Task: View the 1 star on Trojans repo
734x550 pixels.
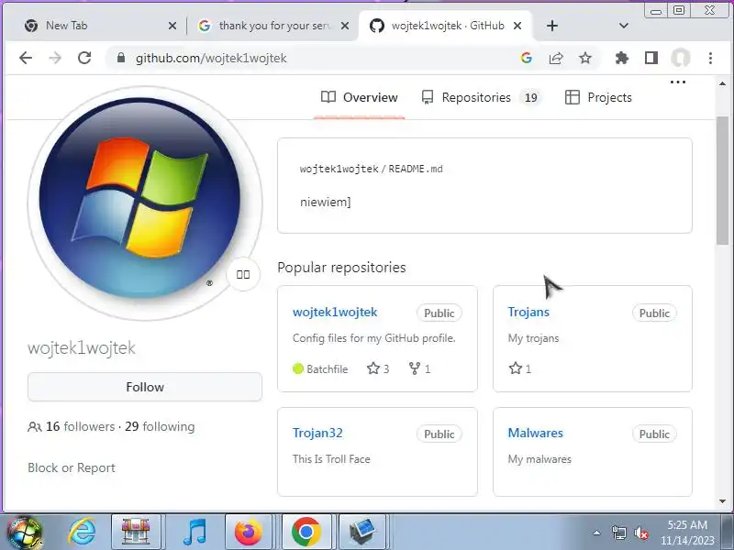Action: (x=520, y=368)
